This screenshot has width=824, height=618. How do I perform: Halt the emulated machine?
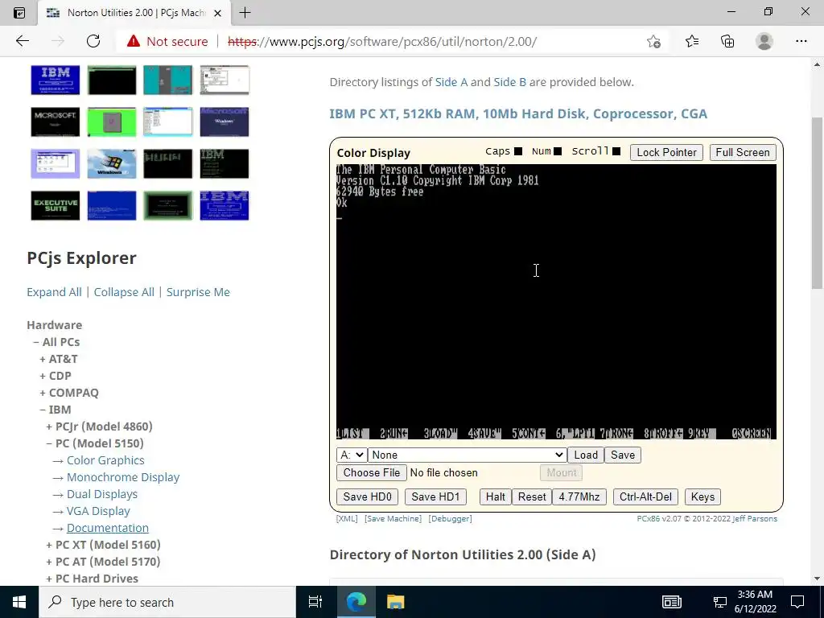[496, 496]
